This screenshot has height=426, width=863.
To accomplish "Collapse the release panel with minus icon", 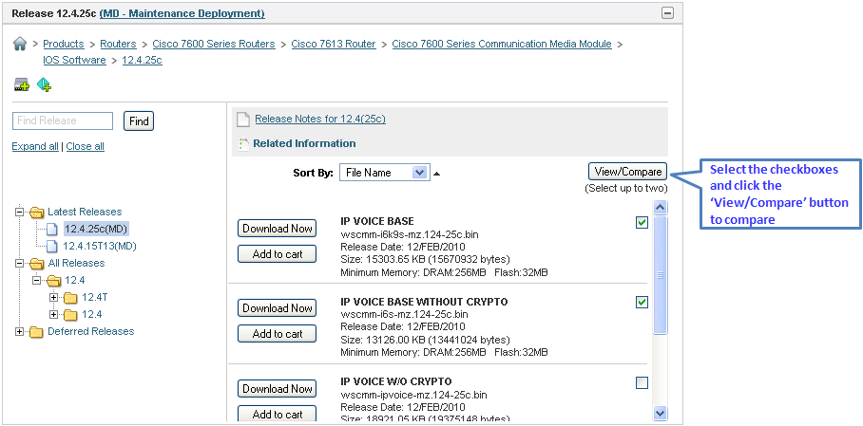I will [667, 13].
